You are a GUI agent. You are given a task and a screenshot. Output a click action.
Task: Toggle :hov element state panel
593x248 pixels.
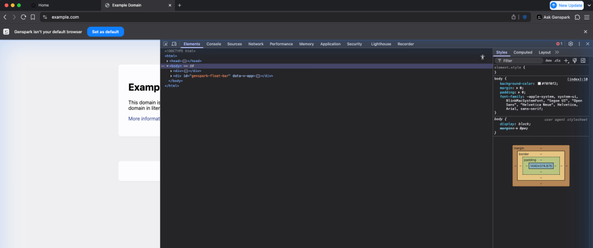click(548, 60)
